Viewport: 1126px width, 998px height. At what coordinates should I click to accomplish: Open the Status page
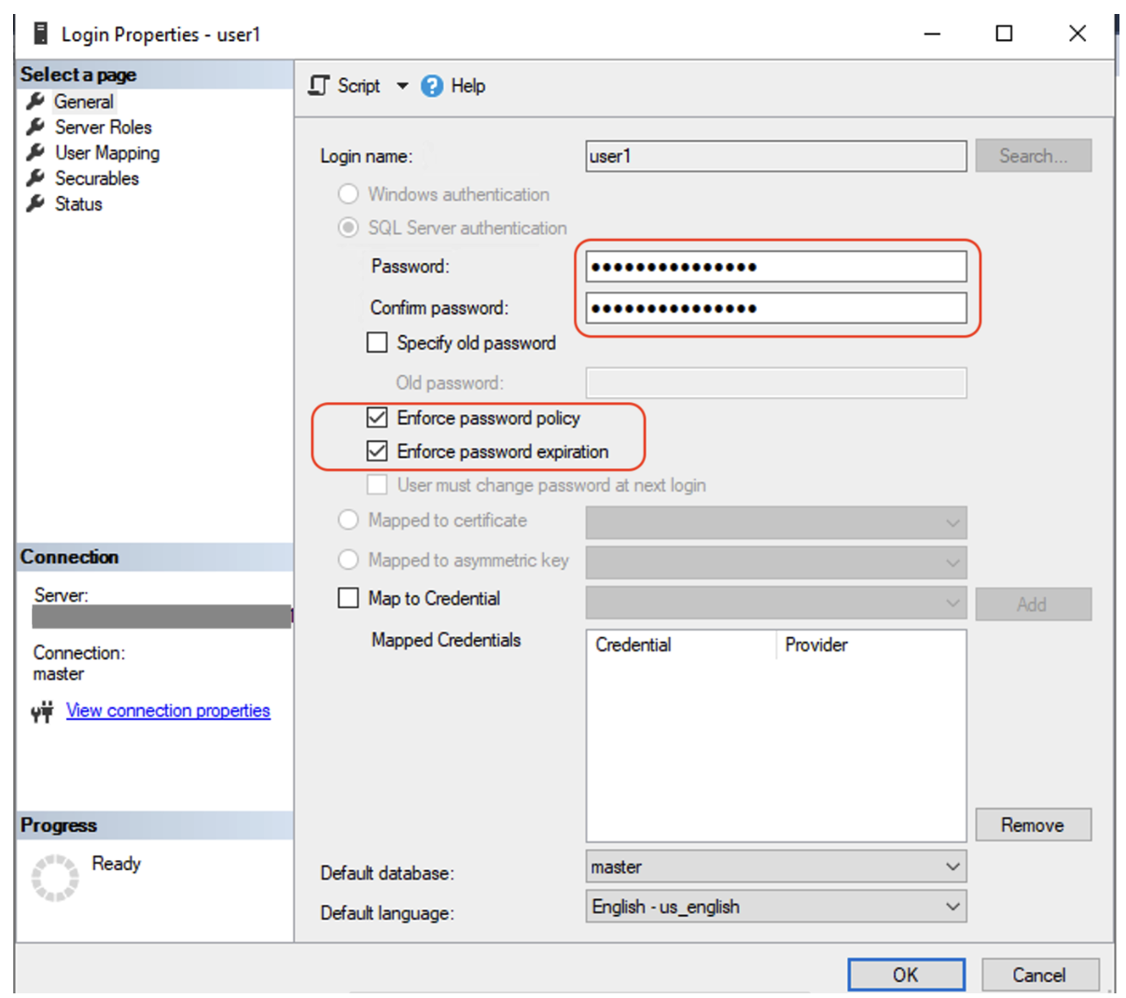coord(78,203)
